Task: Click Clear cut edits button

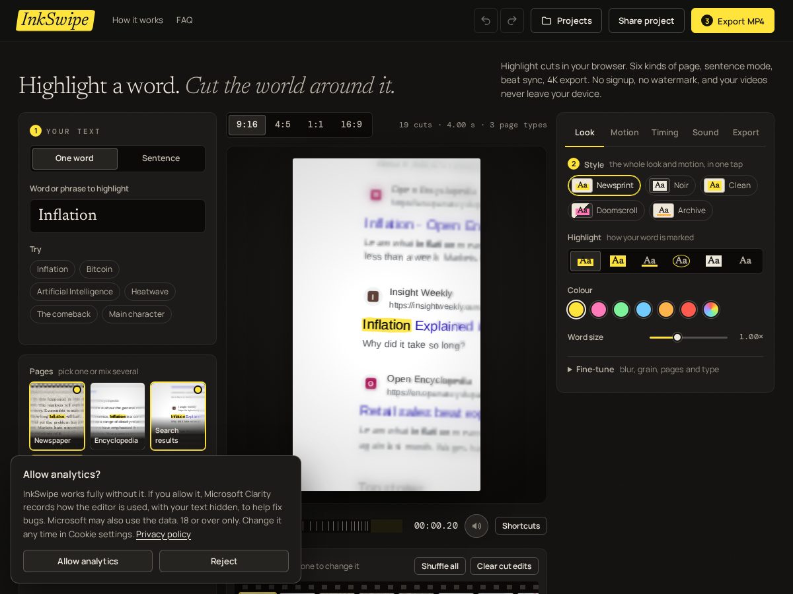Action: (504, 566)
